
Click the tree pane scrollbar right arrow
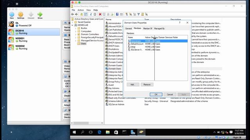click(x=102, y=123)
